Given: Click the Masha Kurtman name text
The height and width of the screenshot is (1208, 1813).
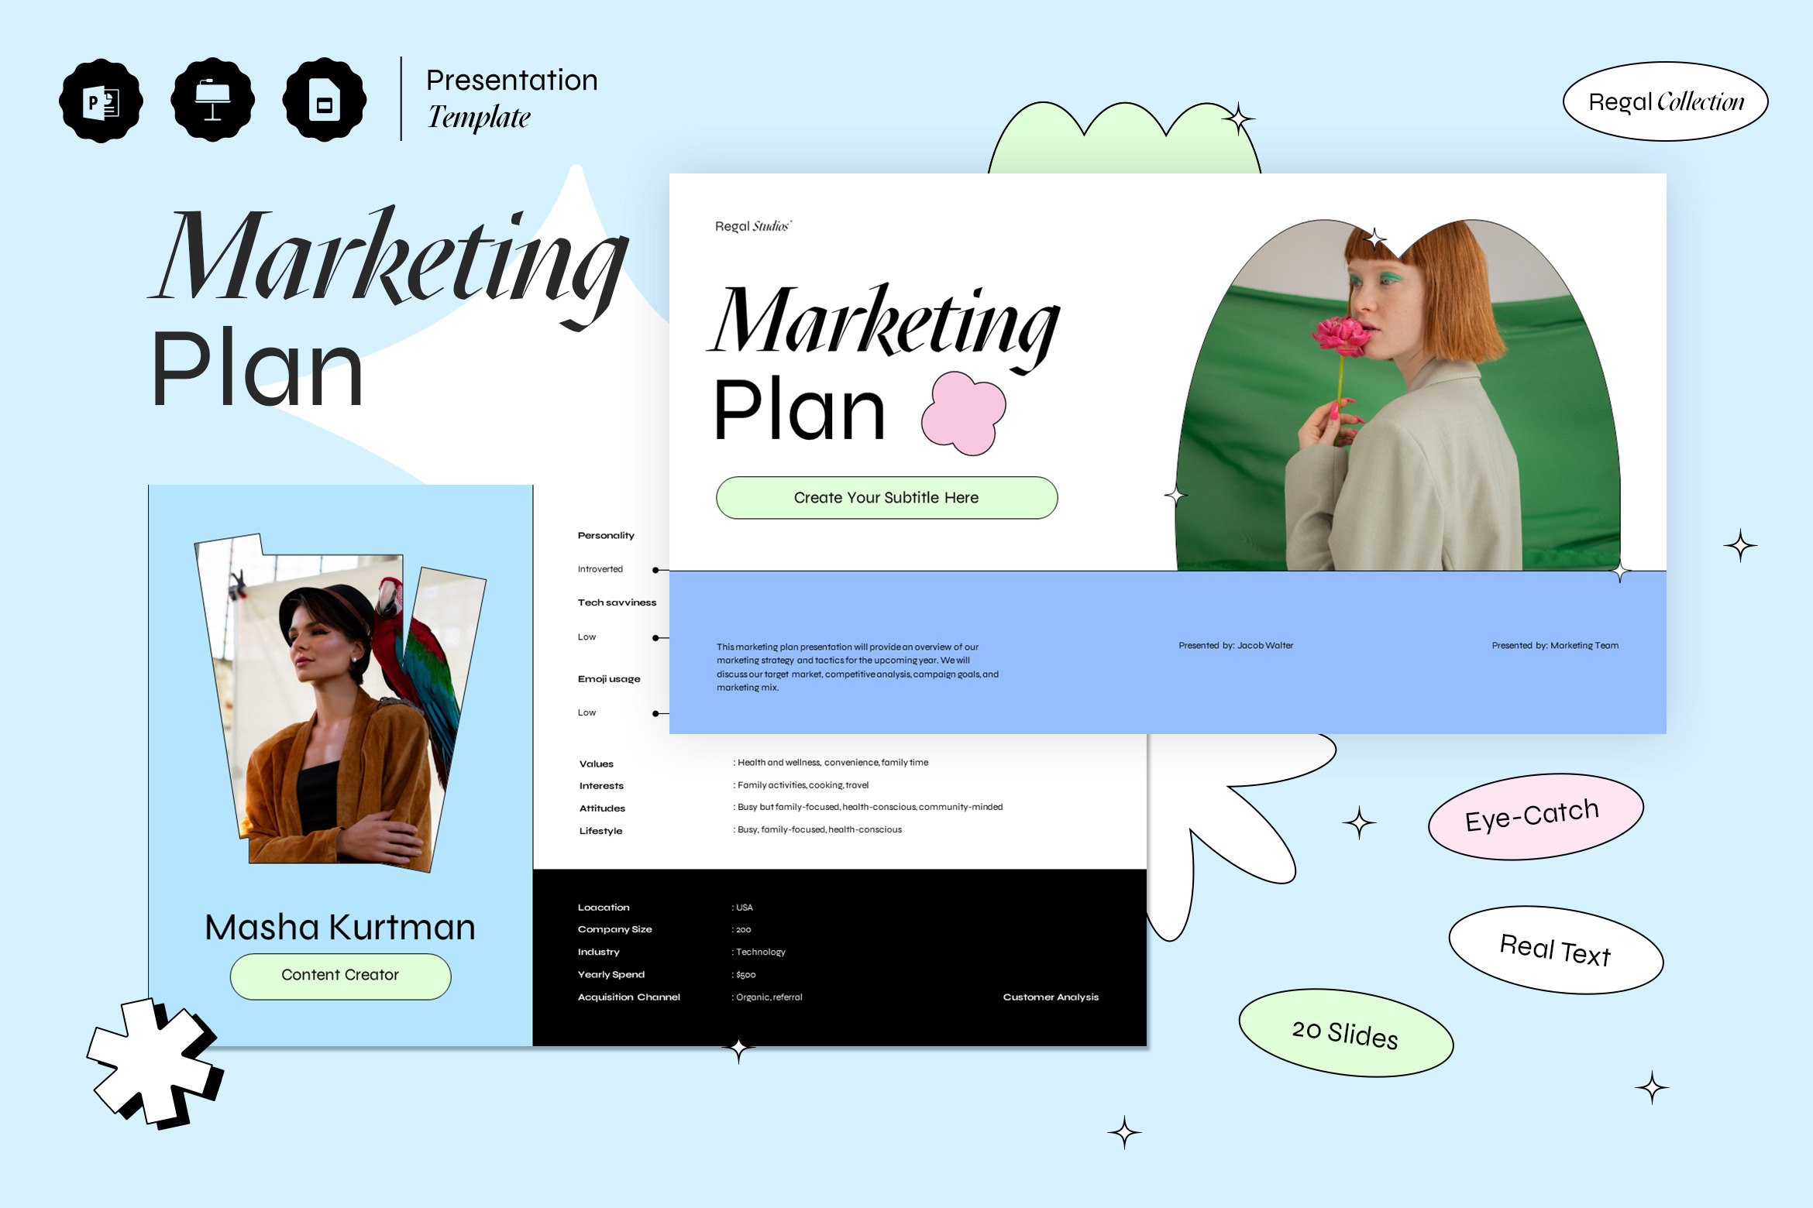Looking at the screenshot, I should coord(339,927).
